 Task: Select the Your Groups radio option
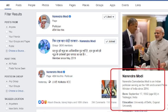(6, 86)
